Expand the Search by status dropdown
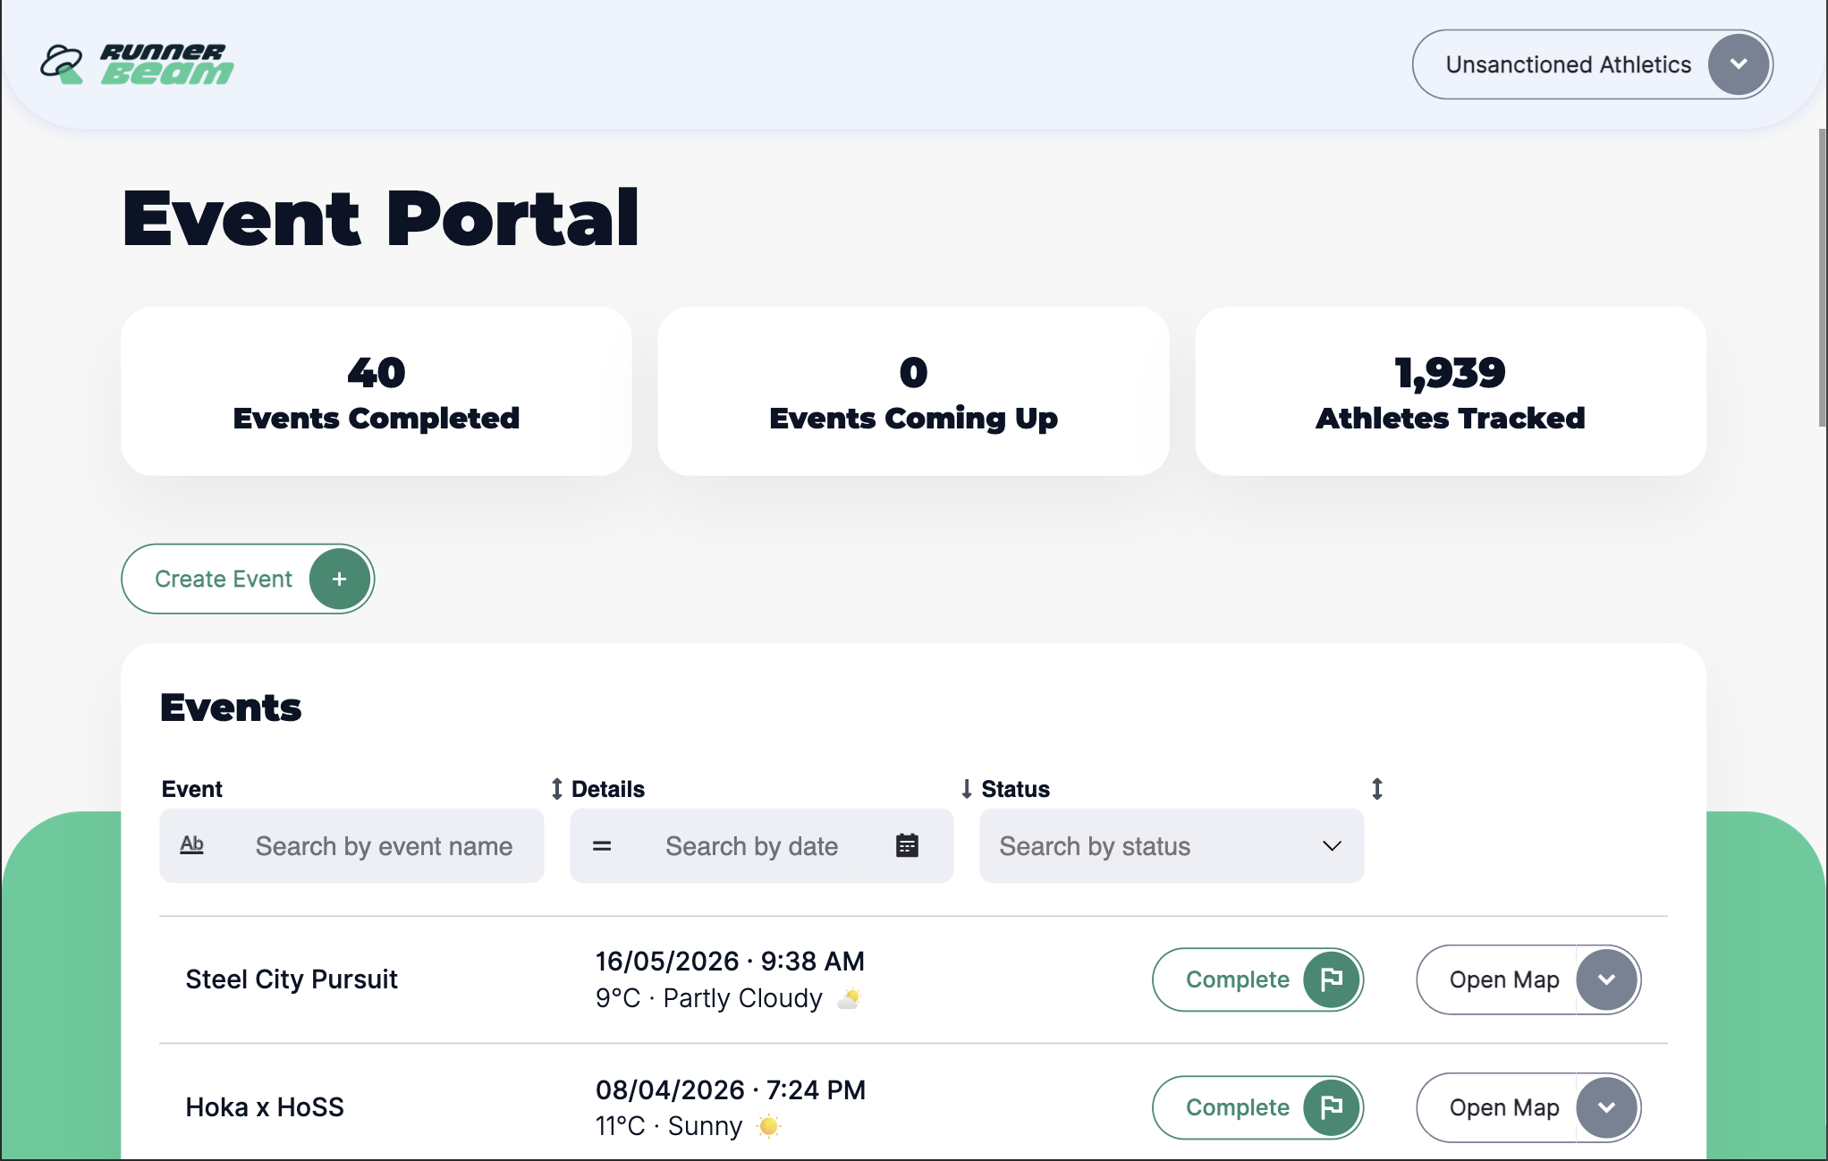The width and height of the screenshot is (1828, 1161). (1172, 846)
